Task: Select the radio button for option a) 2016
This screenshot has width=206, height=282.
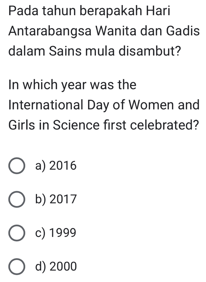Action: point(16,165)
